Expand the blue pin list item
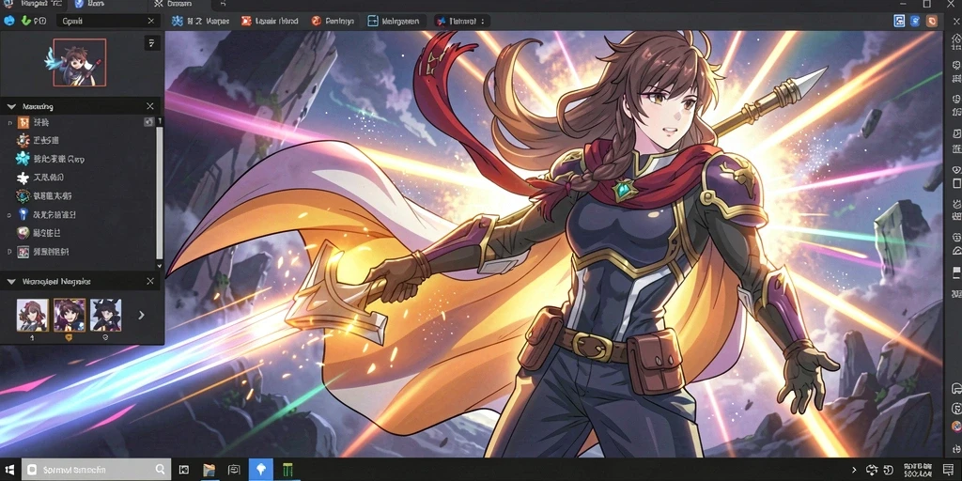The image size is (962, 481). (x=9, y=215)
